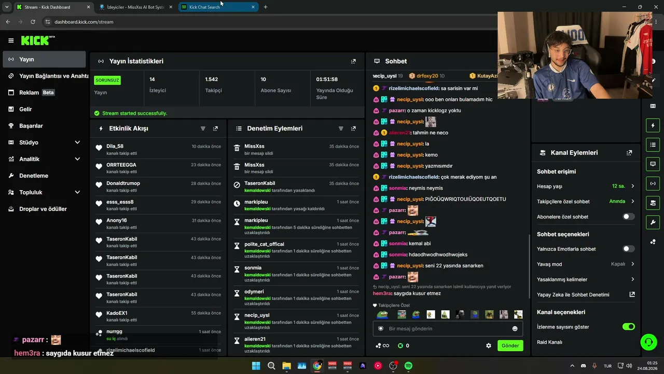This screenshot has height=374, width=664.
Task: Open Denetleme in the sidebar
Action: click(44, 176)
